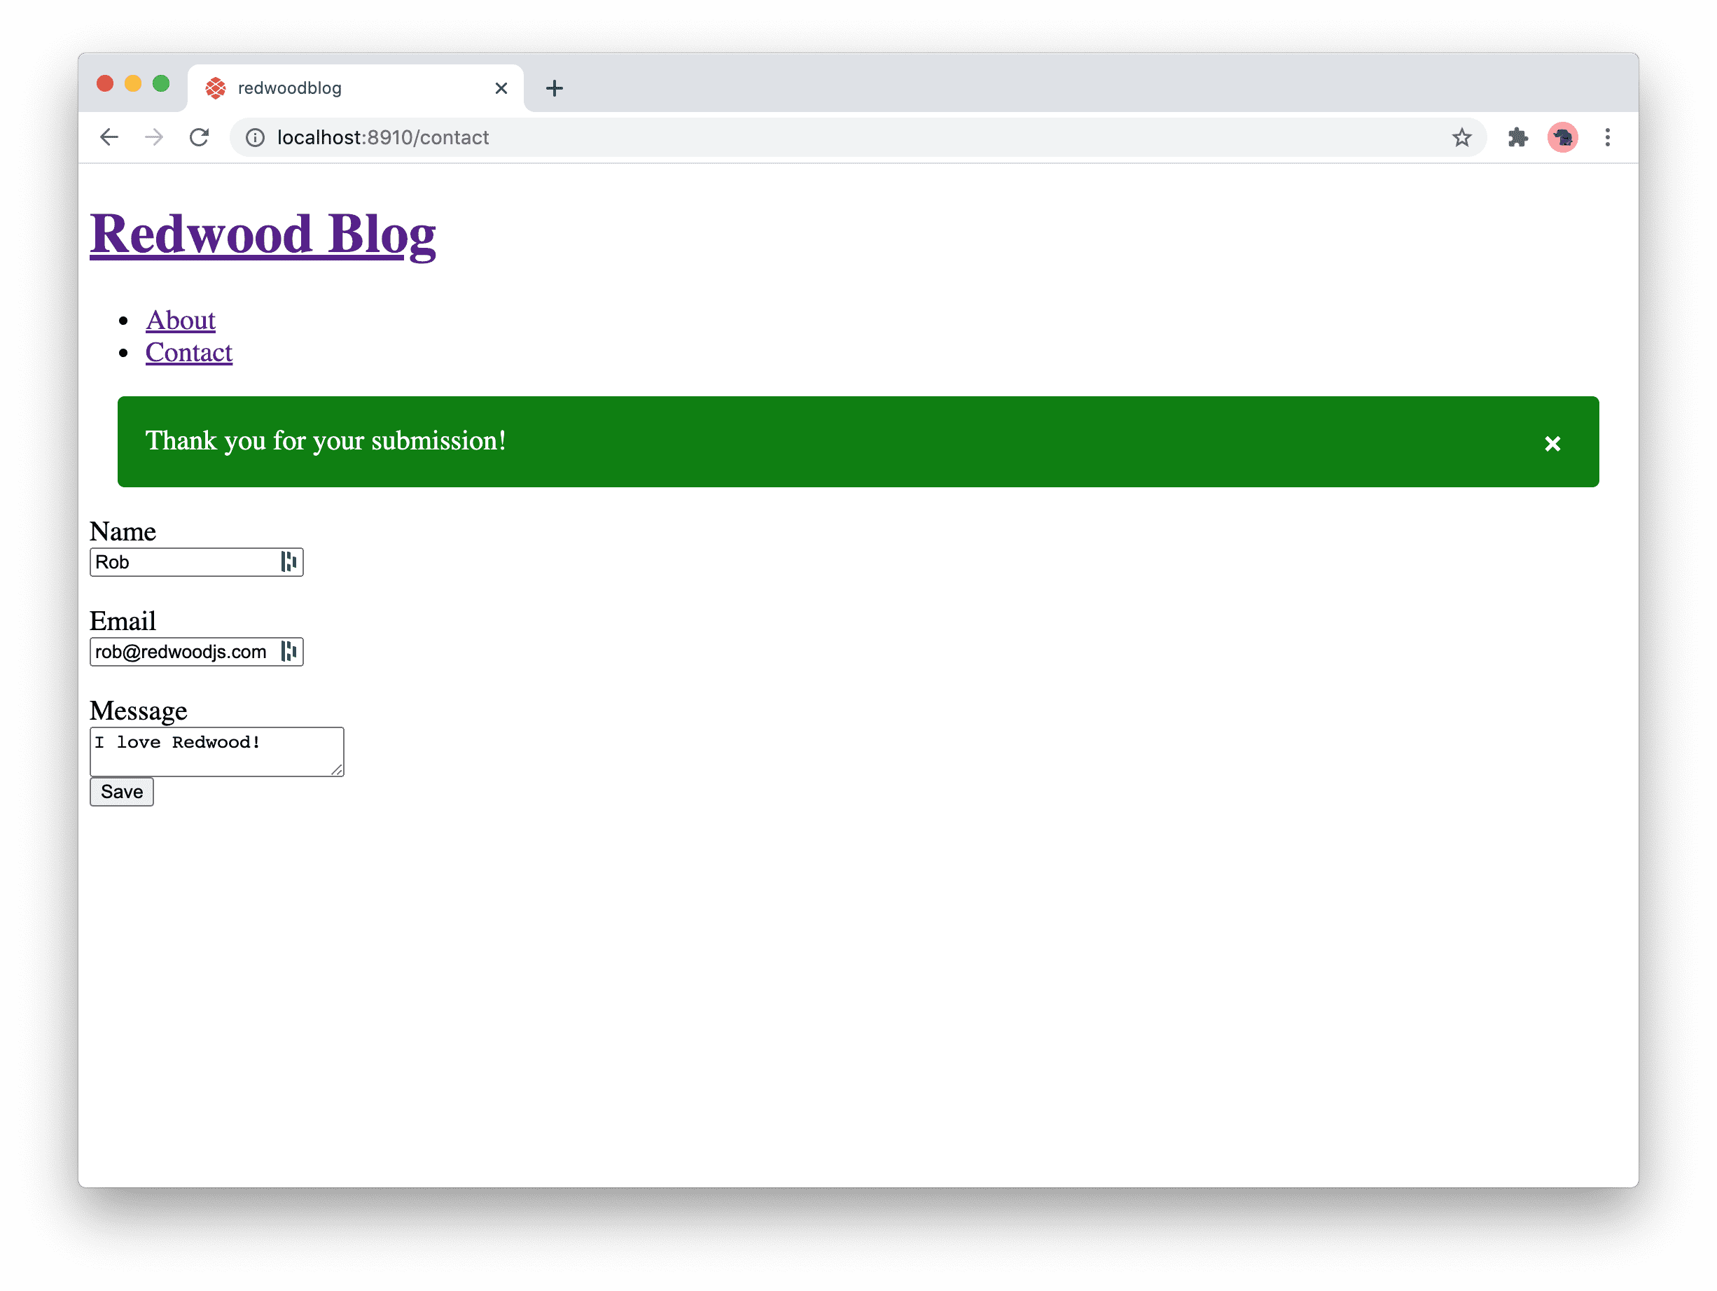
Task: Click the Name input field
Action: pyautogui.click(x=197, y=560)
